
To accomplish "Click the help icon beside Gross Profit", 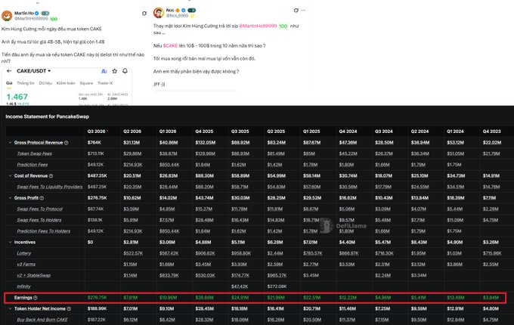I will coord(42,198).
